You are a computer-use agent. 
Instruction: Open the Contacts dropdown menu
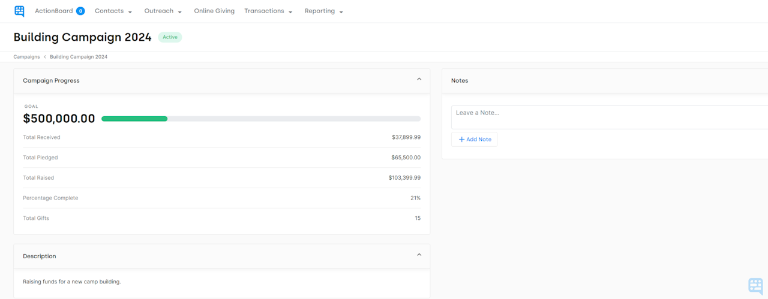tap(113, 11)
